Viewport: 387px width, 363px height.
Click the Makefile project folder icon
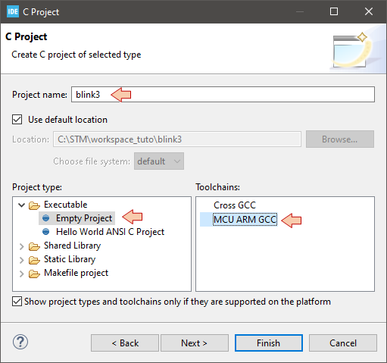tap(34, 274)
